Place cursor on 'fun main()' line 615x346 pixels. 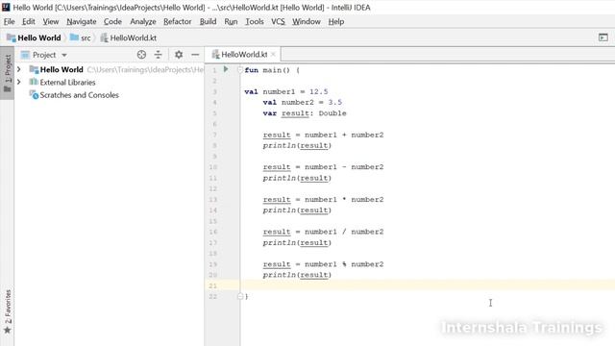click(x=272, y=70)
